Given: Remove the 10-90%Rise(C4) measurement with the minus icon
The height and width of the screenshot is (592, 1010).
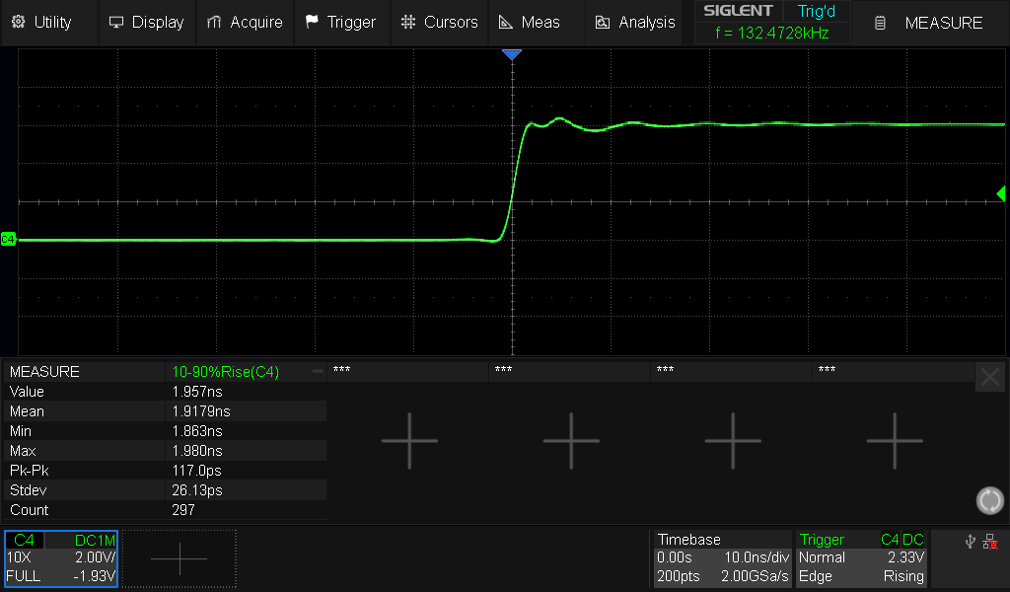Looking at the screenshot, I should [317, 372].
